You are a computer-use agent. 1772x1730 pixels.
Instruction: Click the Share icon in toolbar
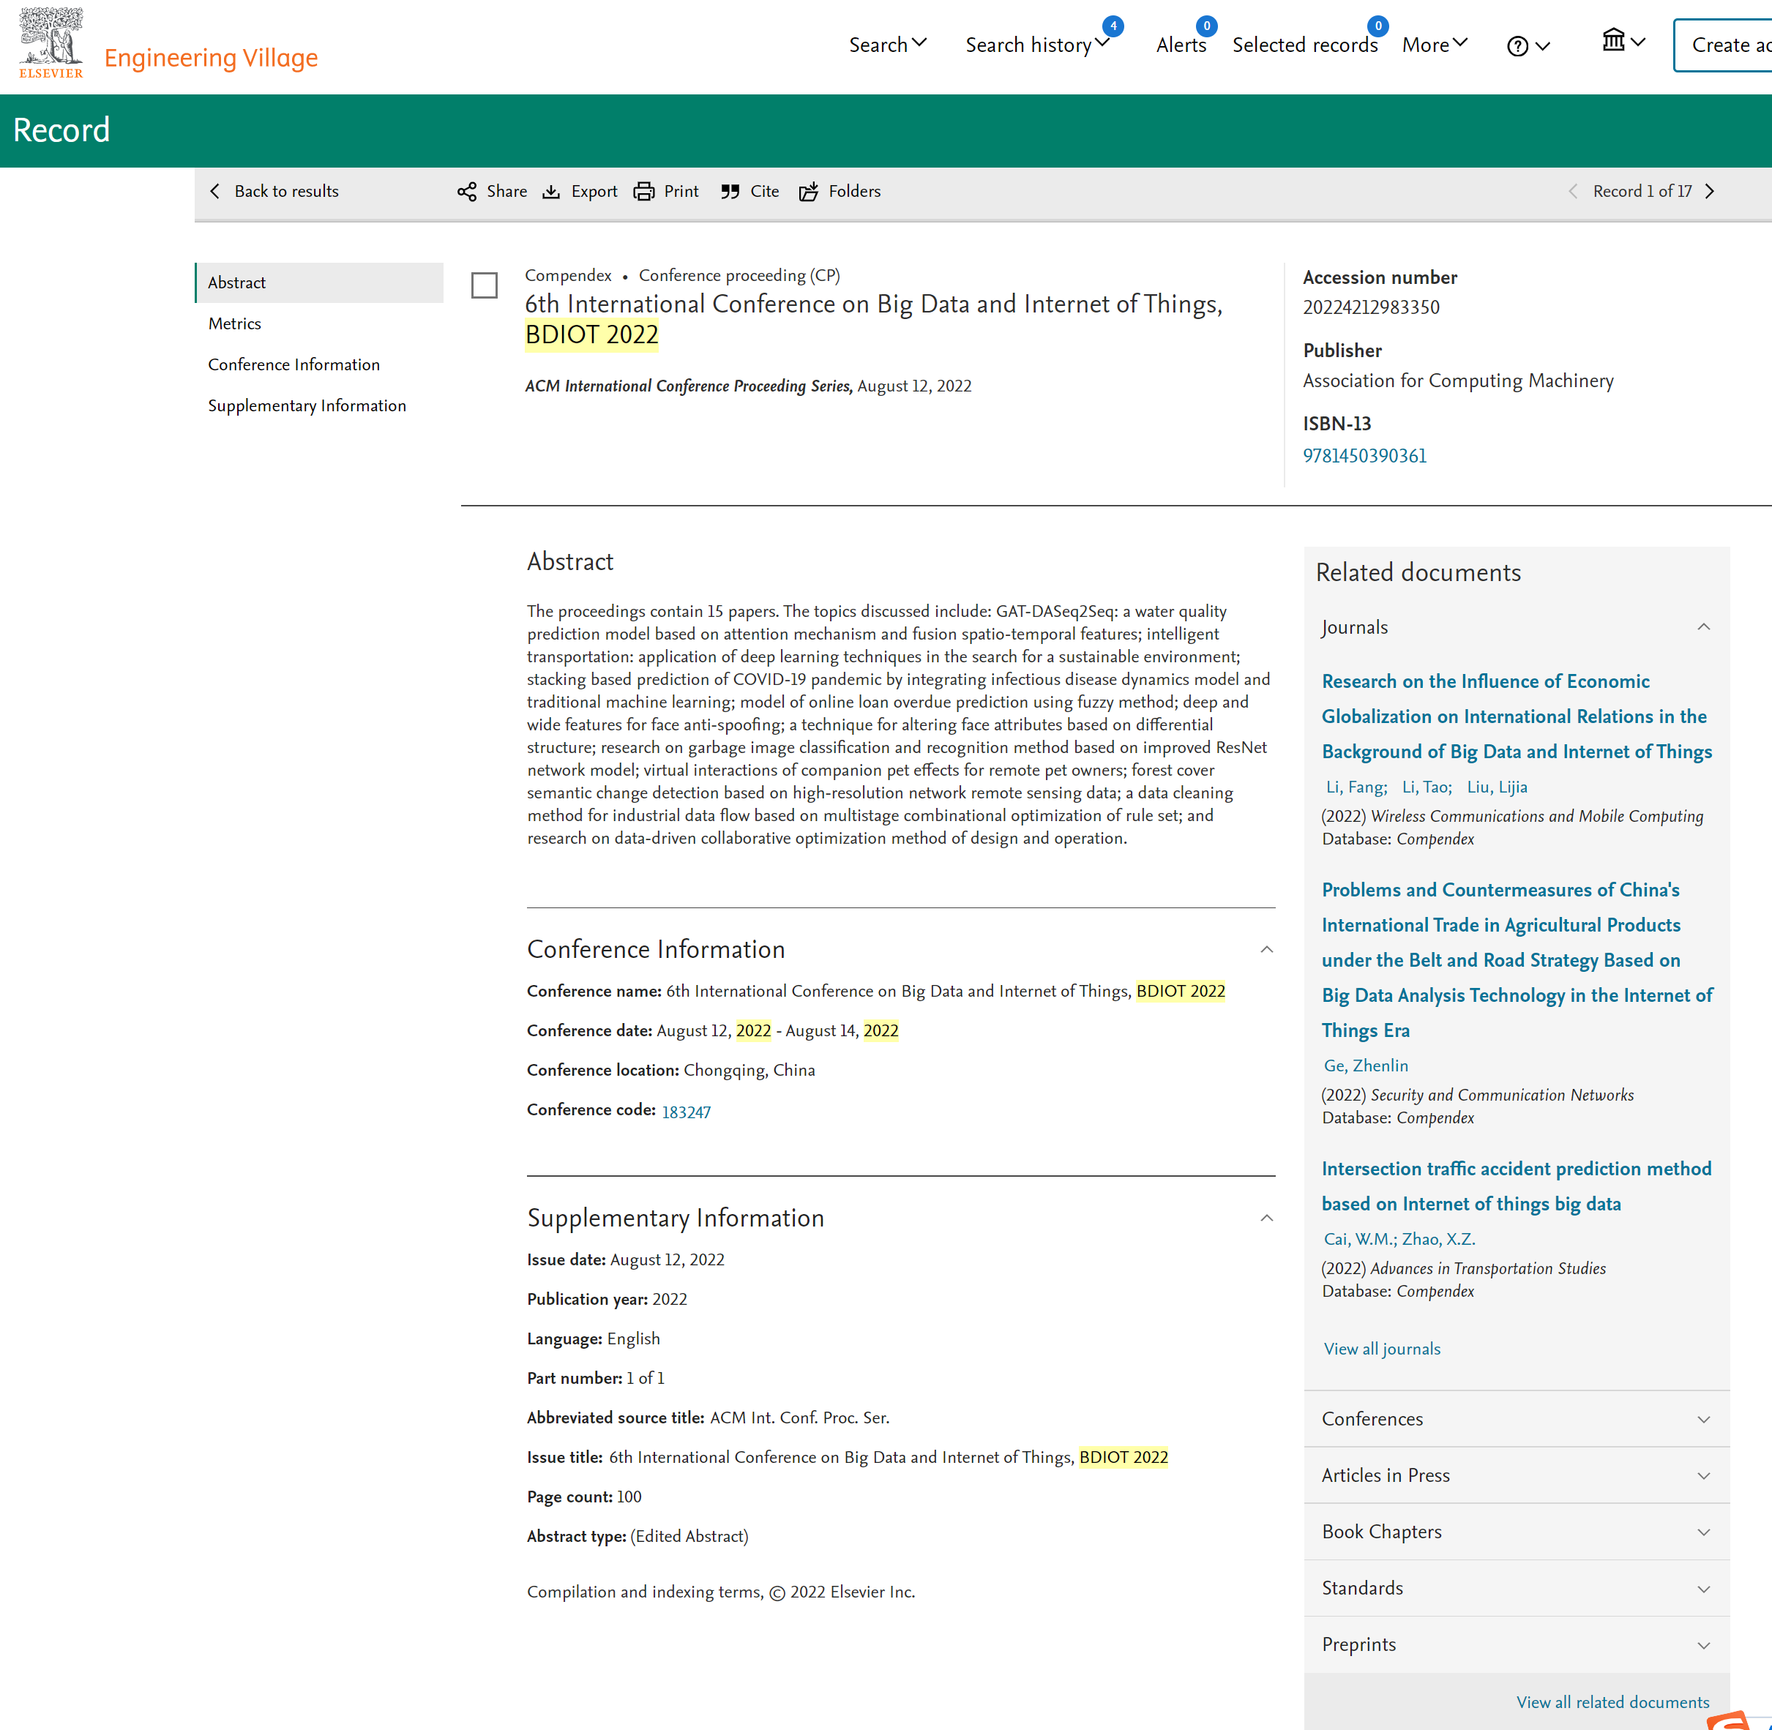point(467,192)
